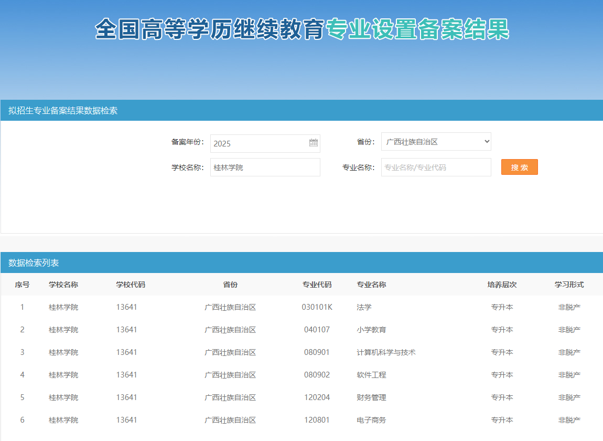603x441 pixels.
Task: Click the 培养层次 column header
Action: coord(502,285)
